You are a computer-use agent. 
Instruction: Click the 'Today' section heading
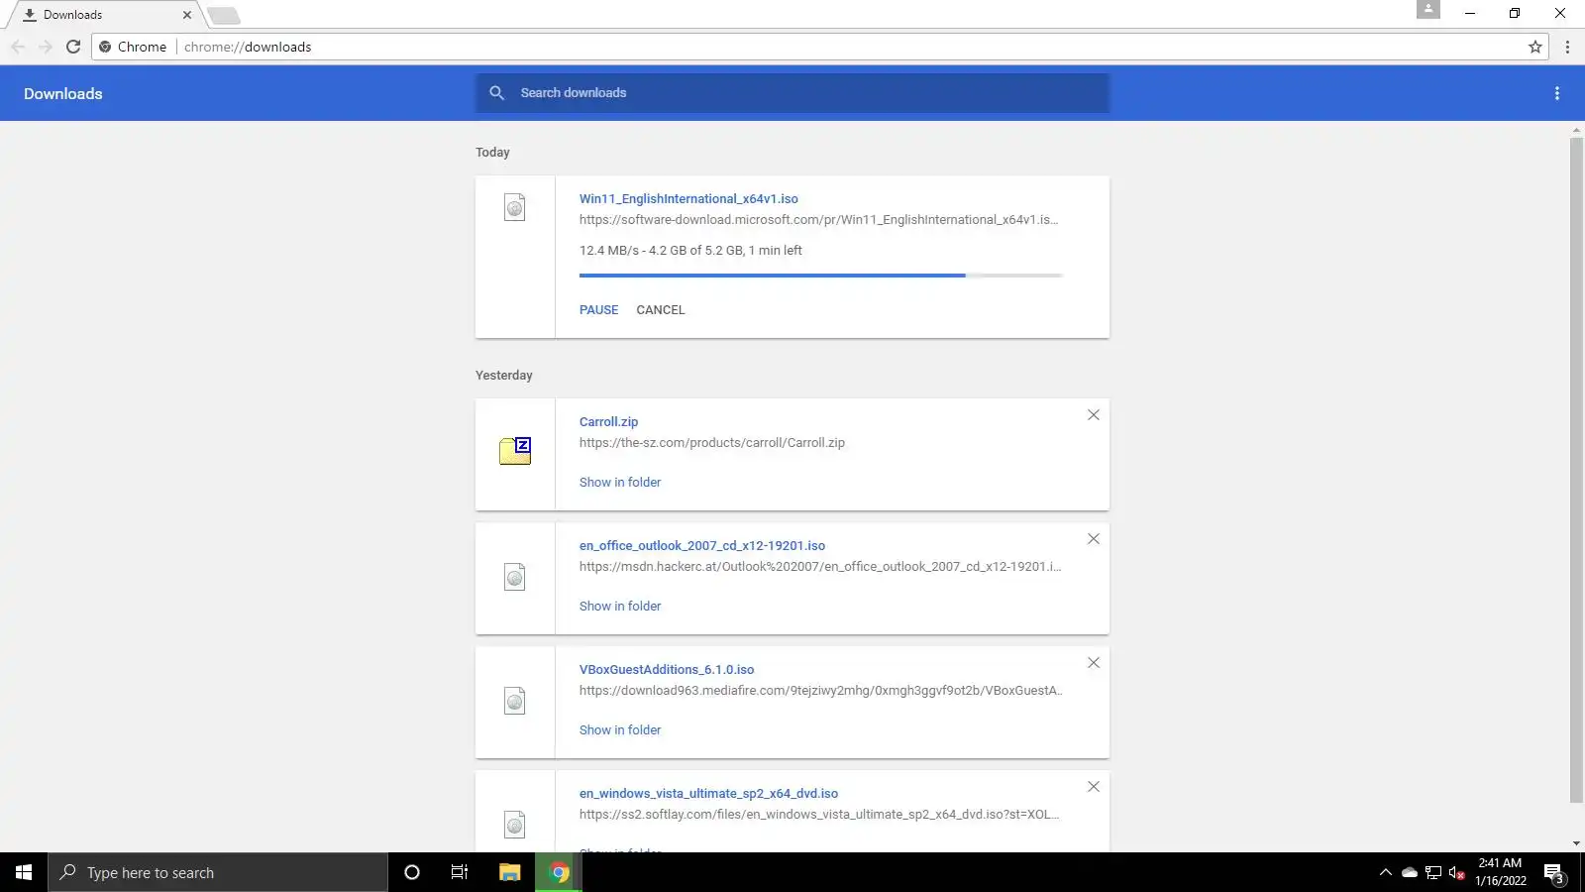pos(492,153)
